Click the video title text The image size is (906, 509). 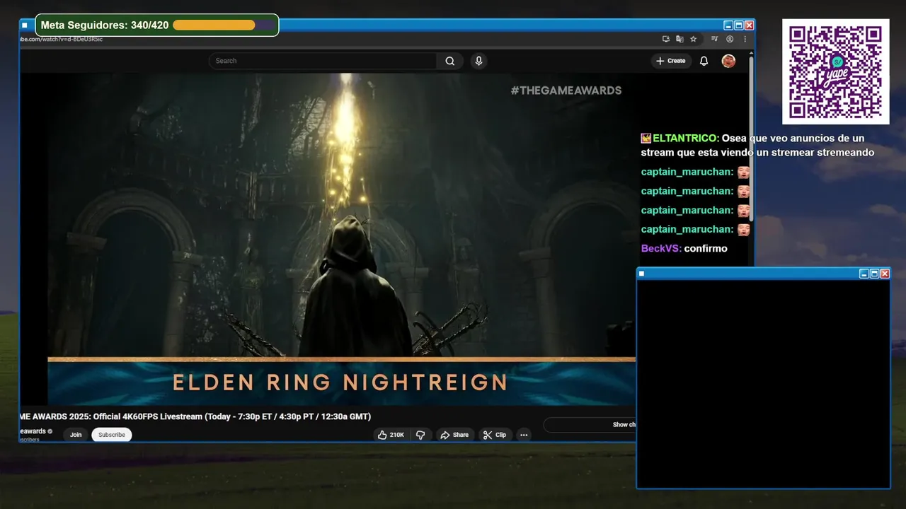195,416
